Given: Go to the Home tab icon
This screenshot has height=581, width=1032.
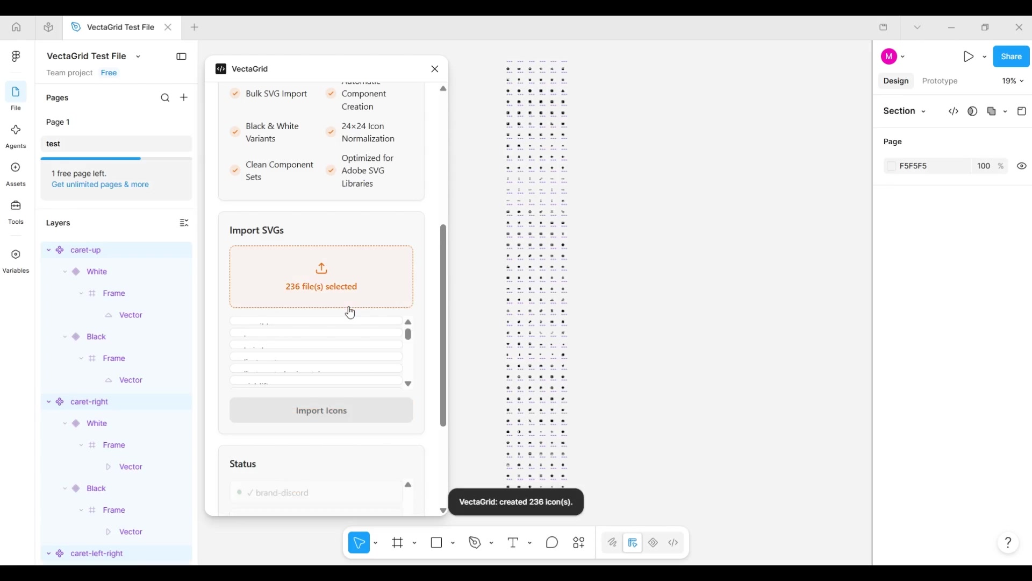Looking at the screenshot, I should pyautogui.click(x=16, y=27).
